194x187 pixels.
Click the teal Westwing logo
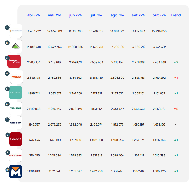[16, 93]
